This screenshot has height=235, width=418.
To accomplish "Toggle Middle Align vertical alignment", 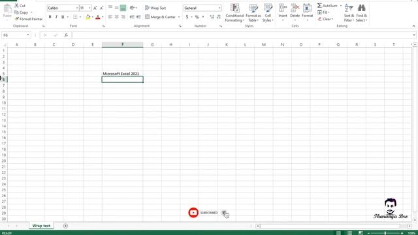I will pos(116,8).
